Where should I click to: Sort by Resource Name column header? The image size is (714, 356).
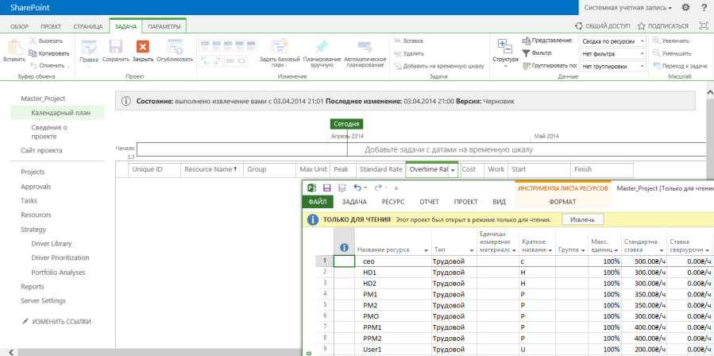tap(212, 169)
